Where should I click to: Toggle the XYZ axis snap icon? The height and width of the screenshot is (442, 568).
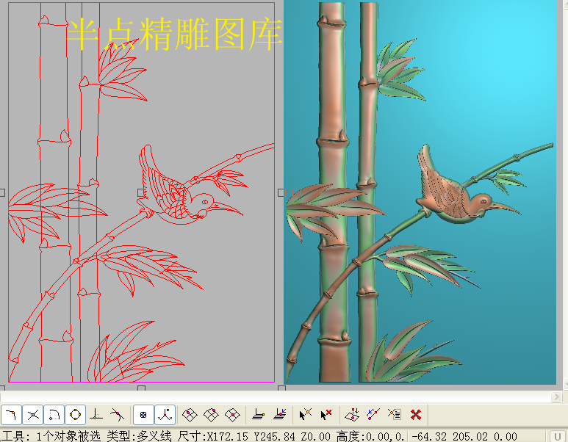click(165, 415)
